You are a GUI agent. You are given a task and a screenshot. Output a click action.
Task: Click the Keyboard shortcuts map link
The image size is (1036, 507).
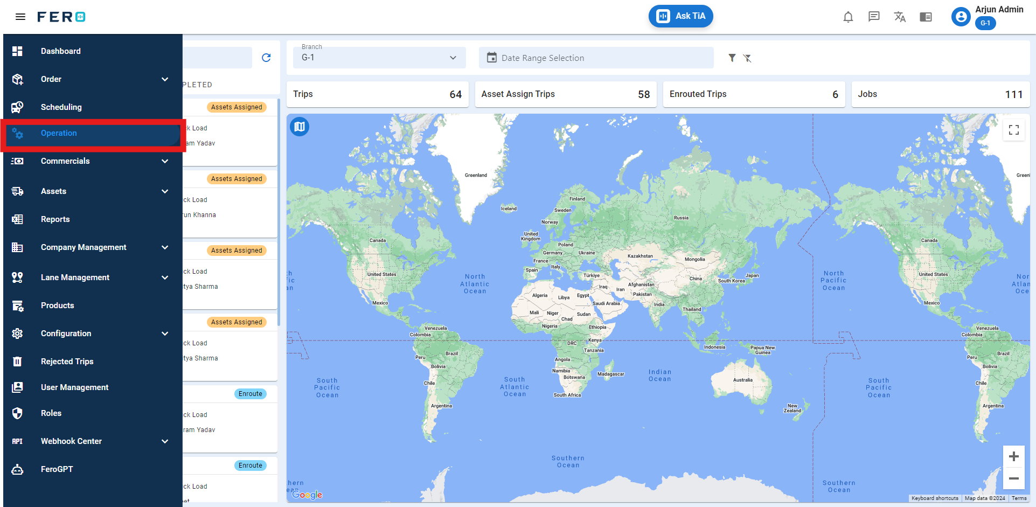click(x=935, y=498)
